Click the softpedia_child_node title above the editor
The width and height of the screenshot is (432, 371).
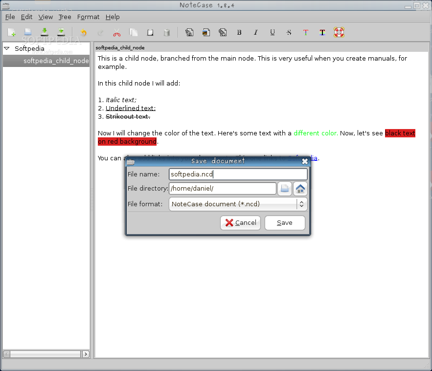pos(120,47)
